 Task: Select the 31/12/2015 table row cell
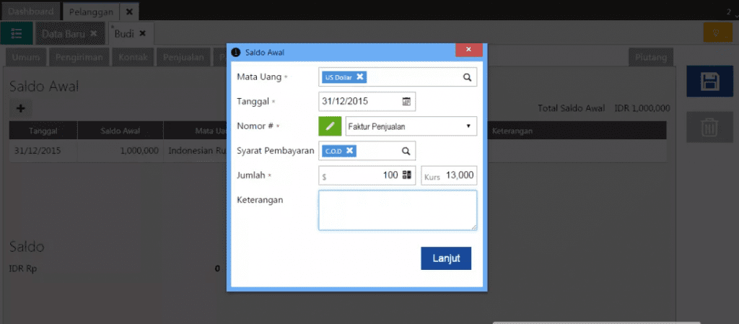point(43,151)
